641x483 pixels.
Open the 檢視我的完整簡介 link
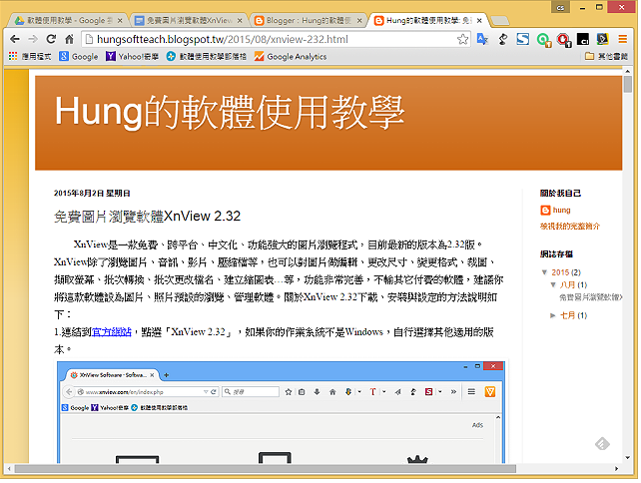pyautogui.click(x=570, y=226)
